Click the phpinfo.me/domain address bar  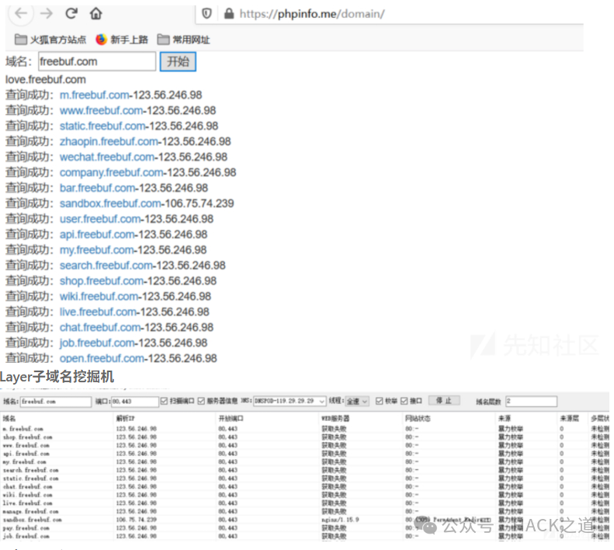[312, 14]
